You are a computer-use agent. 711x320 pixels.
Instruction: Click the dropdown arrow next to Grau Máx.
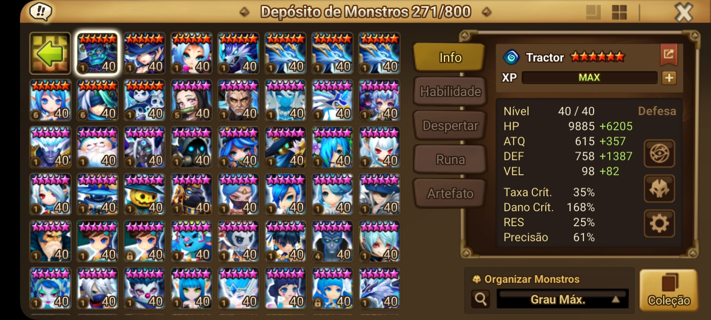point(615,300)
